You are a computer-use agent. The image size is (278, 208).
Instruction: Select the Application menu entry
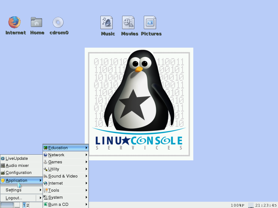click(x=21, y=181)
